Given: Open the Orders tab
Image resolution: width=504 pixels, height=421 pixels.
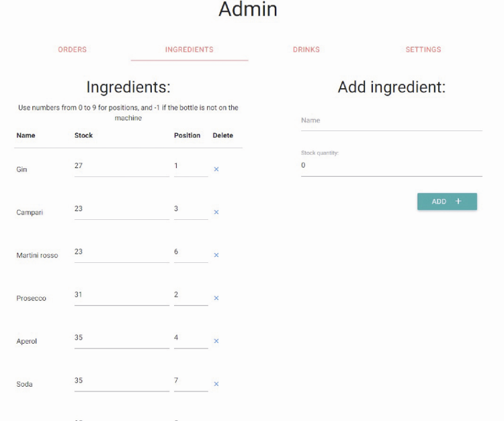Looking at the screenshot, I should click(72, 50).
